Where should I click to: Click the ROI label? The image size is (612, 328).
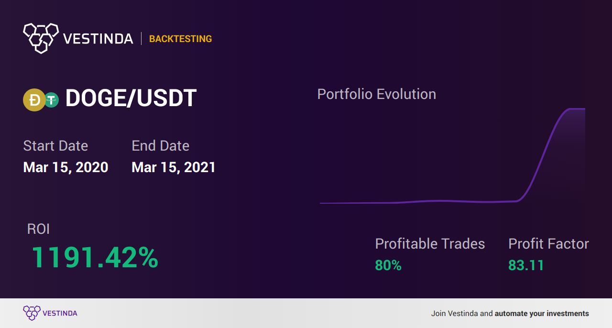[38, 229]
